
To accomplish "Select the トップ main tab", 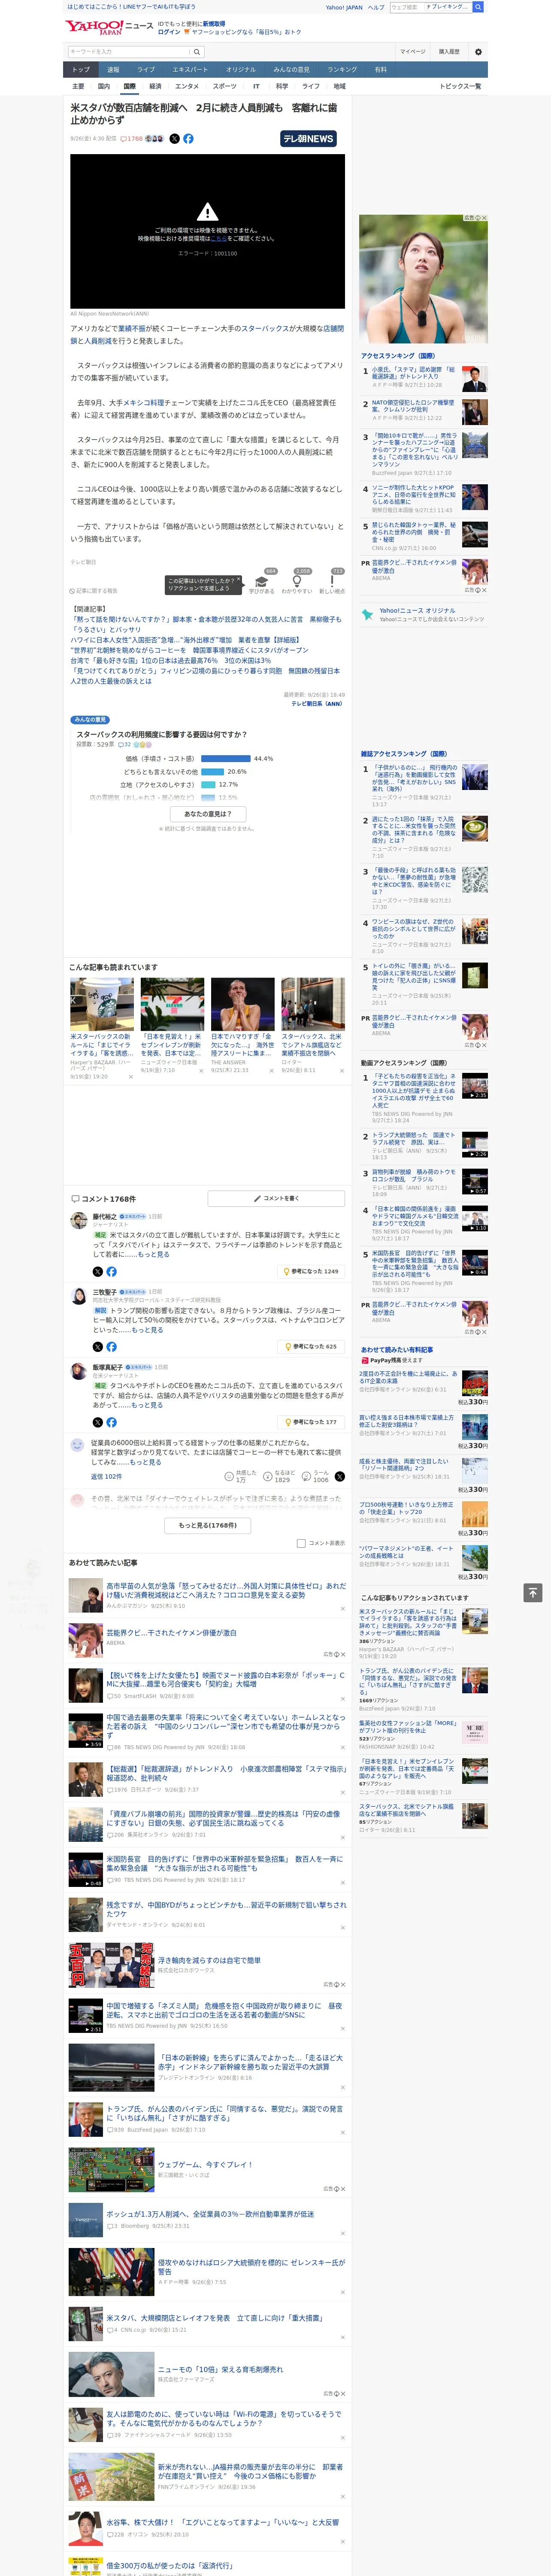I will point(81,69).
